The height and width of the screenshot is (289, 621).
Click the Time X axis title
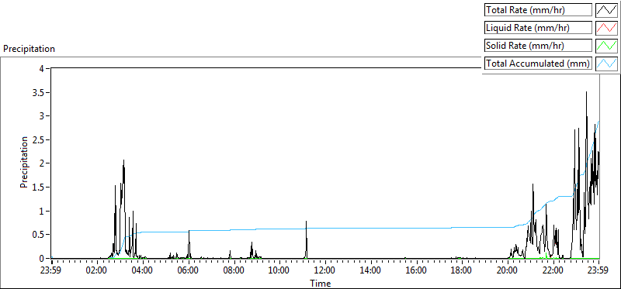320,283
